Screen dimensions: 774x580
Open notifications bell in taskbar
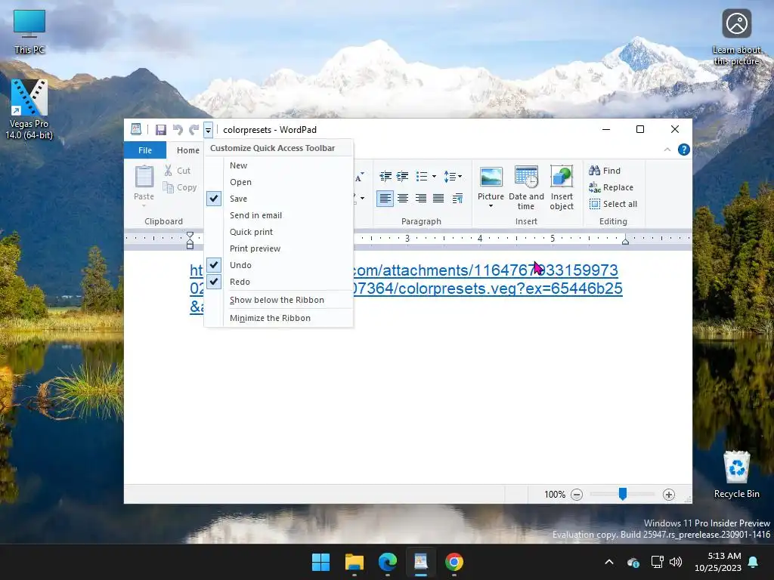[754, 562]
